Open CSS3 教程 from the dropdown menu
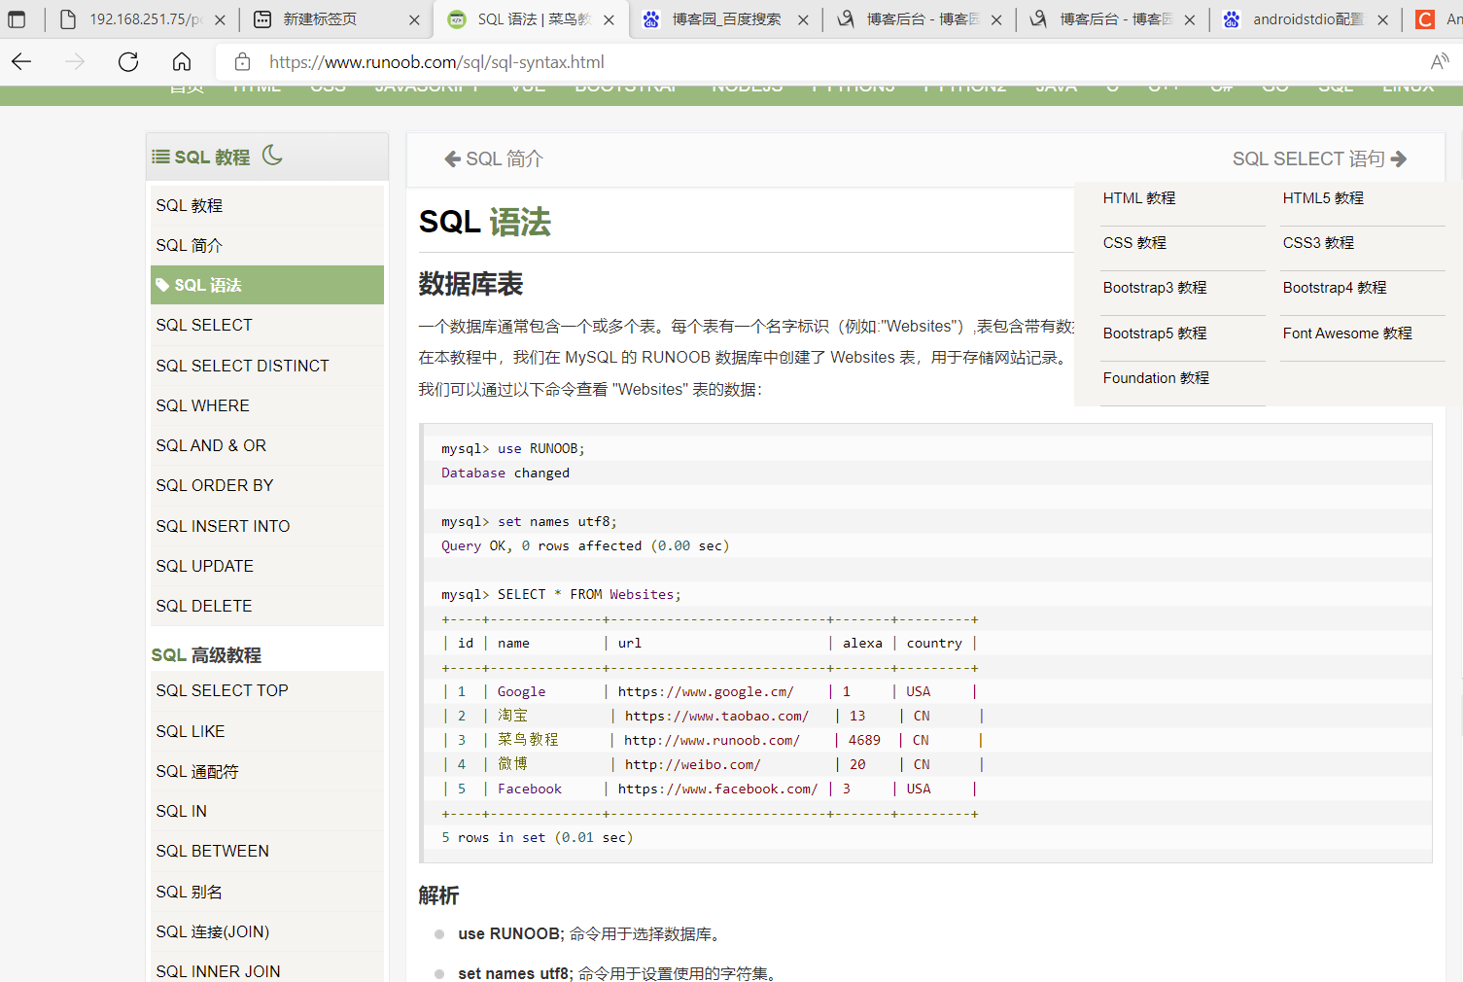 pyautogui.click(x=1318, y=243)
